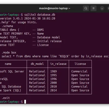Open the terminal search magnifier button
The width and height of the screenshot is (109, 109).
coord(86,8)
